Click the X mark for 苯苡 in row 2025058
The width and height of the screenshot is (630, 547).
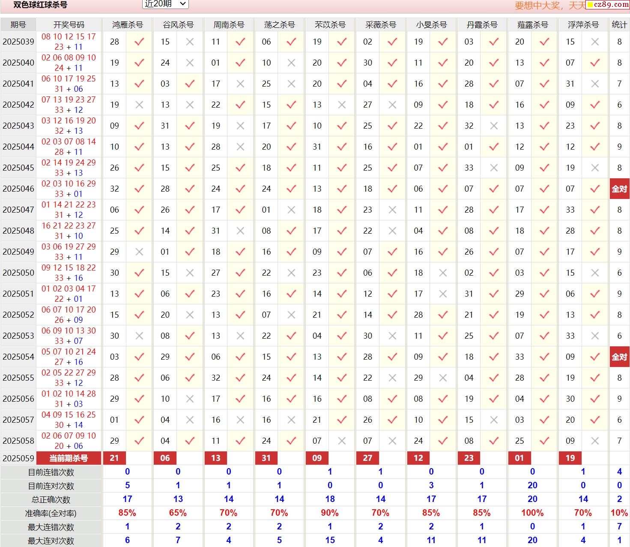[x=342, y=441]
